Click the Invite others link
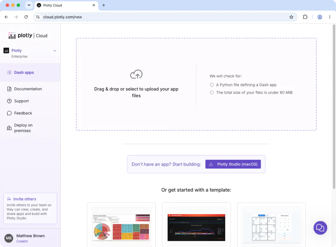Screen dimensions: 336x247 pos(25,199)
